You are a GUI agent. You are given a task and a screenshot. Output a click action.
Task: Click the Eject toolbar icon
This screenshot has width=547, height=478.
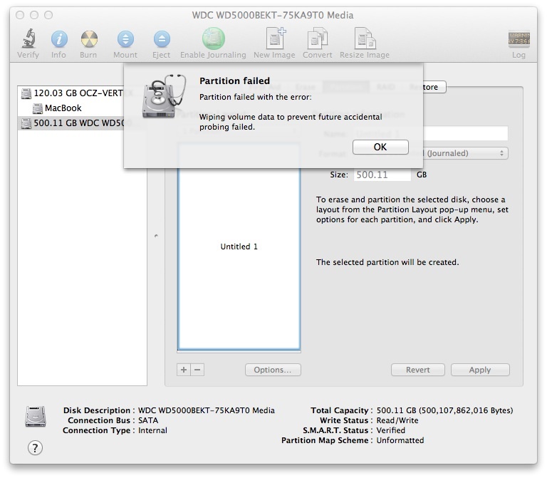pos(162,38)
